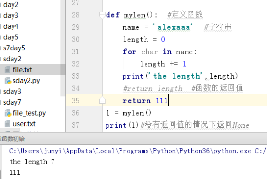Image resolution: width=267 pixels, height=179 pixels.
Task: Click 'l = mylen()' on line 36
Action: (x=129, y=113)
